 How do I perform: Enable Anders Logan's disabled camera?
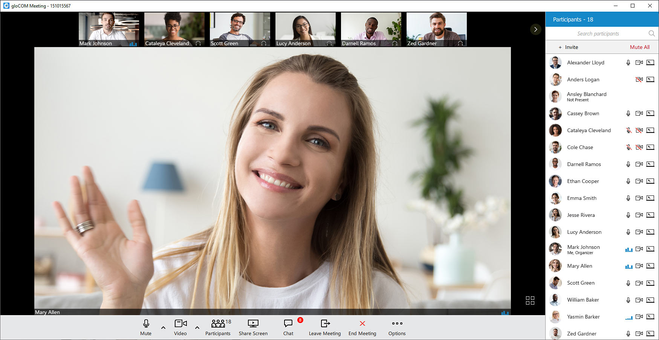(639, 79)
